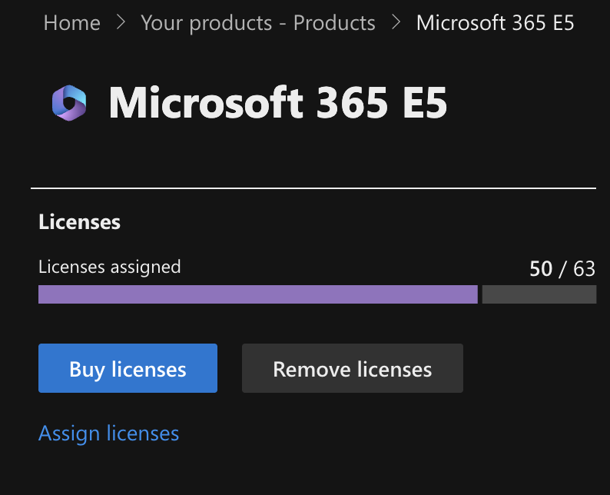The image size is (610, 495).
Task: Click the Licenses assigned label
Action: [x=109, y=267]
